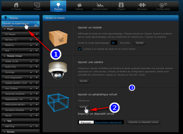
Task: Click the blue wireframe cube image
Action: tap(58, 103)
